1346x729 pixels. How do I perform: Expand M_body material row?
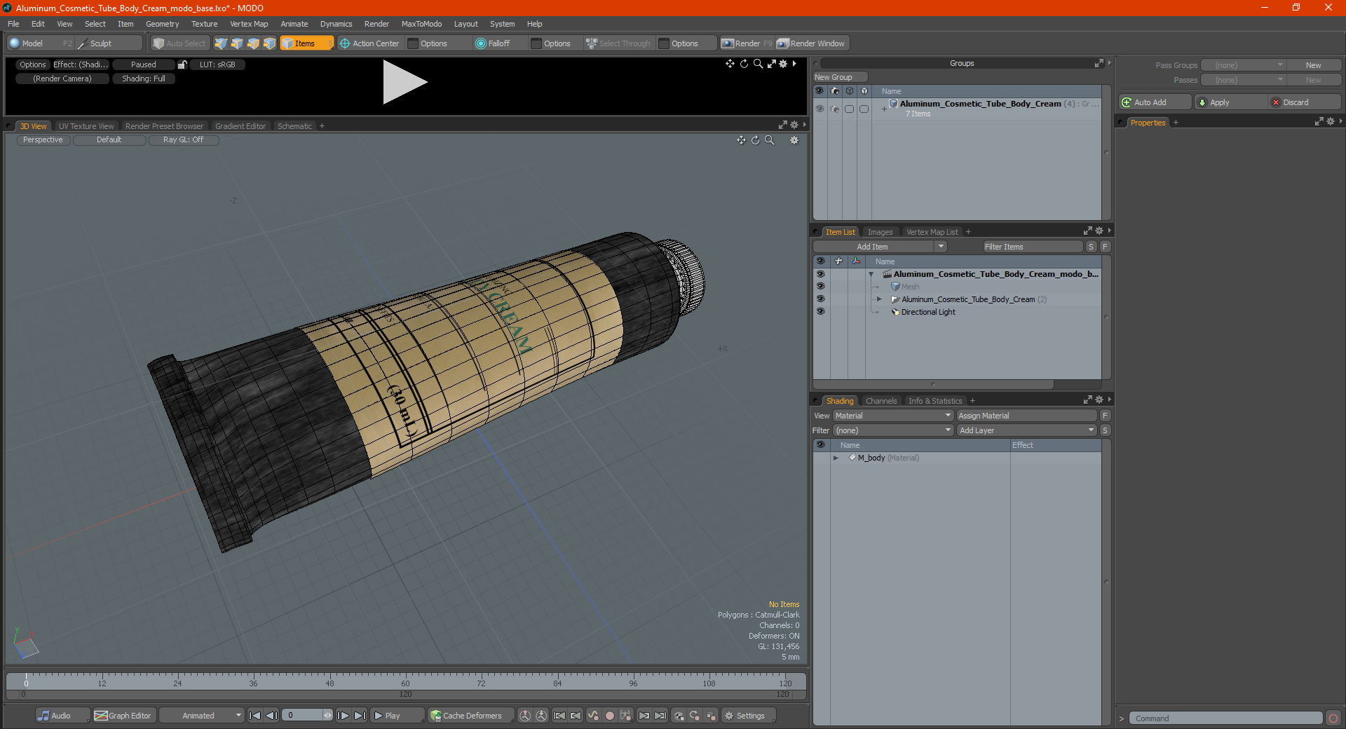[x=836, y=458]
